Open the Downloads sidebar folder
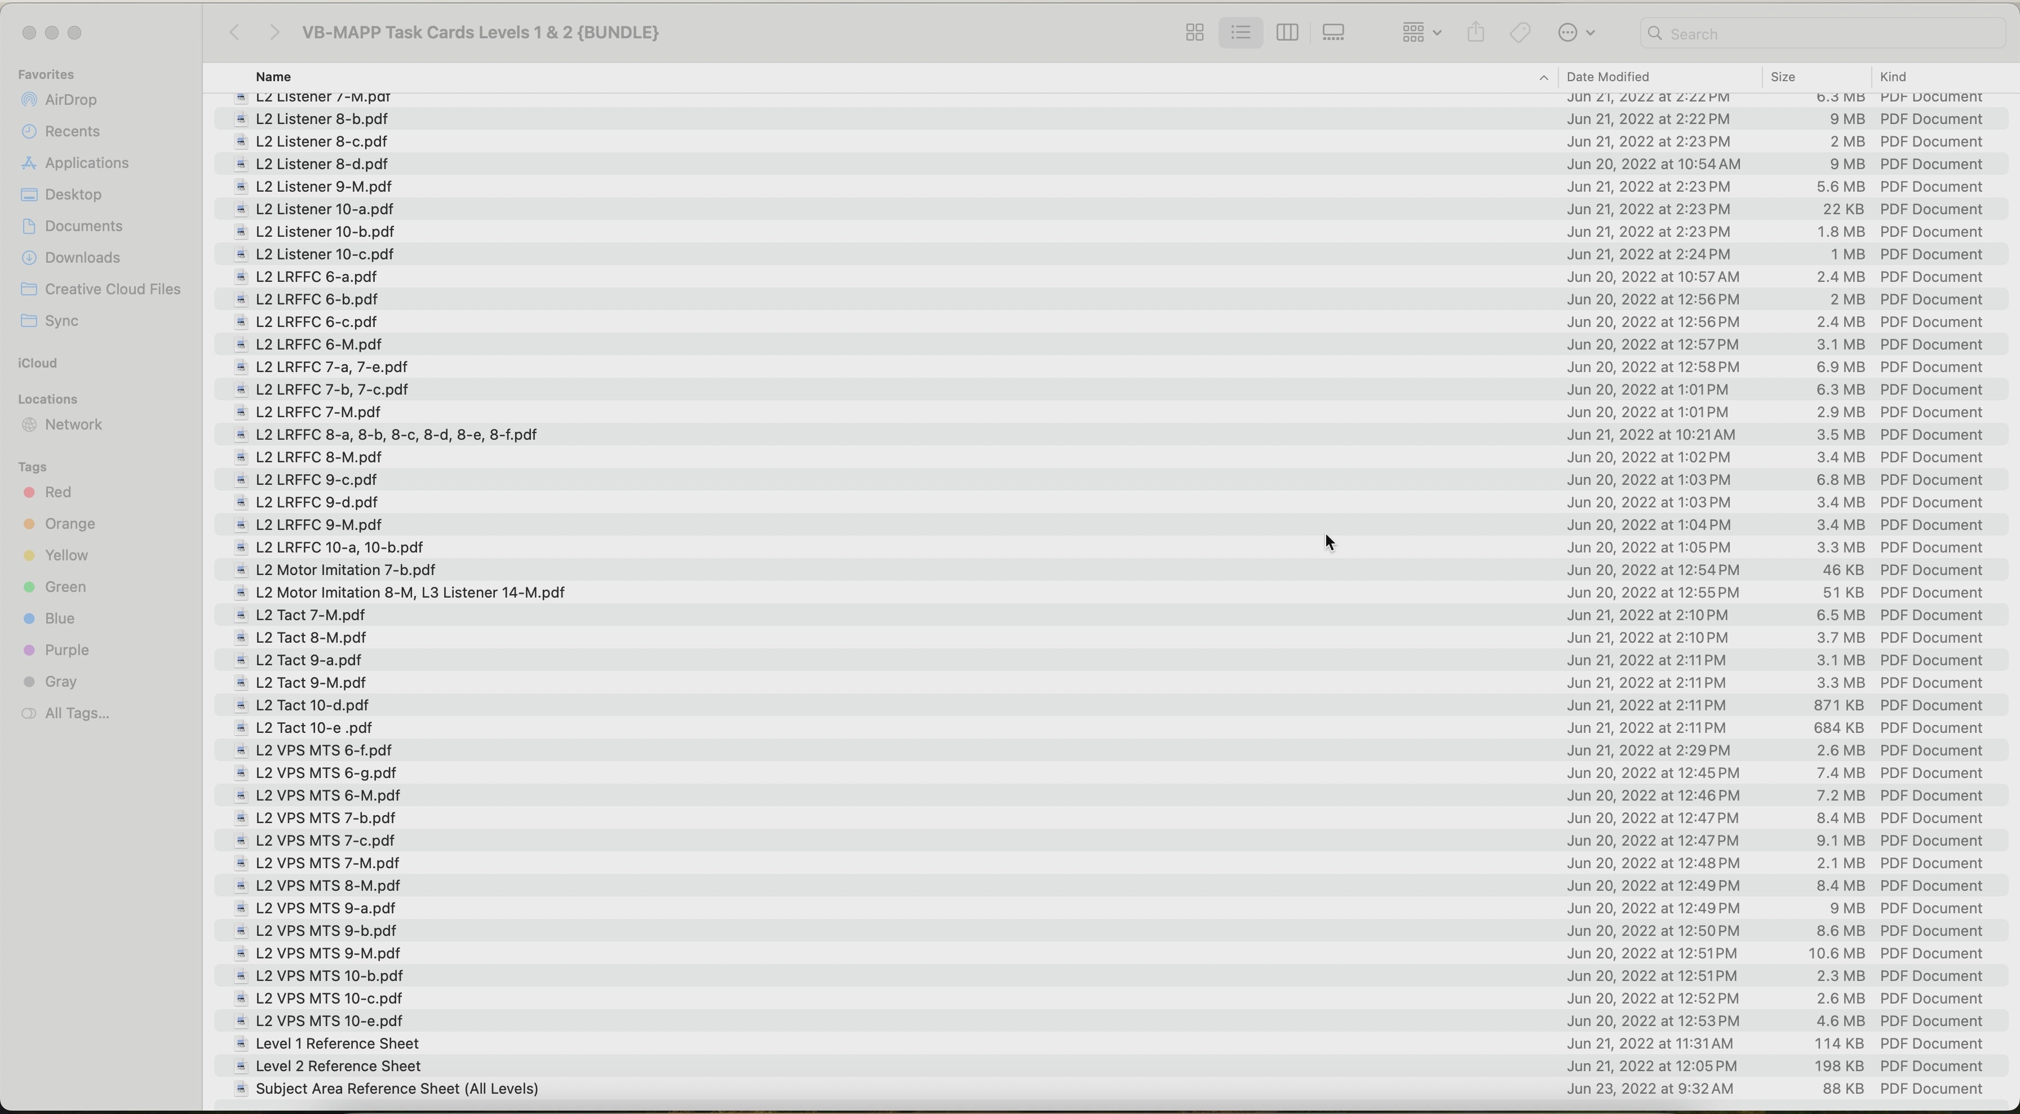The image size is (2020, 1114). pyautogui.click(x=82, y=257)
